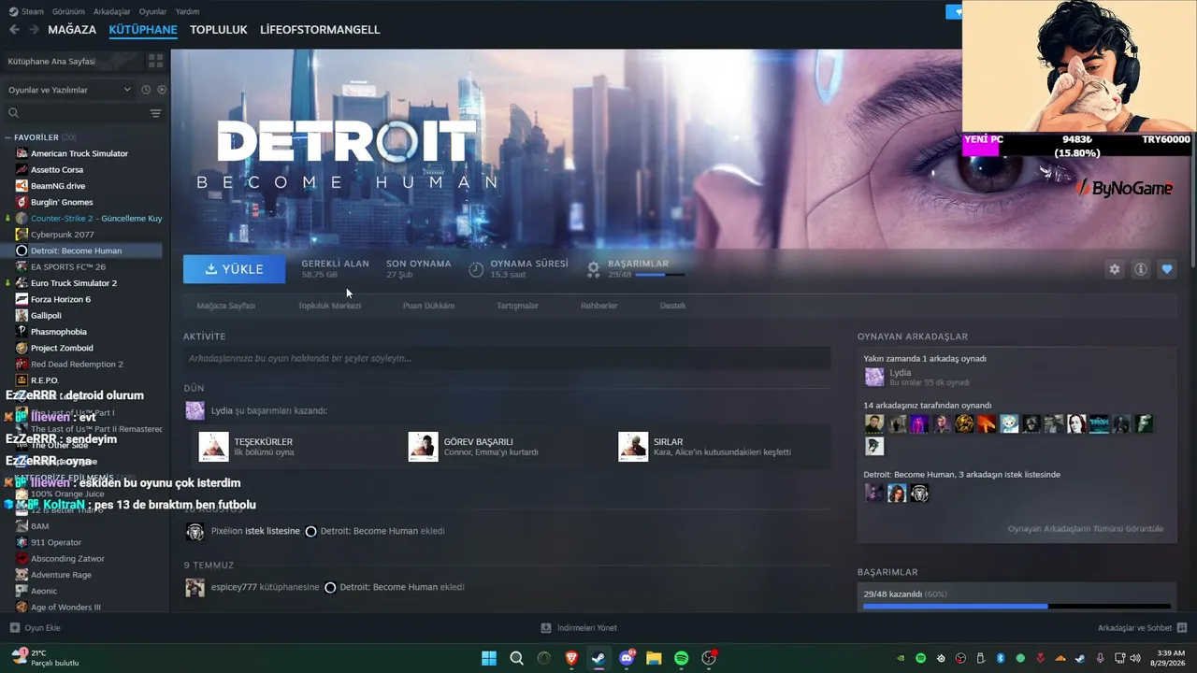Viewport: 1197px width, 673px height.
Task: Select EA SPORTS FC 26 entry
Action: click(x=68, y=266)
